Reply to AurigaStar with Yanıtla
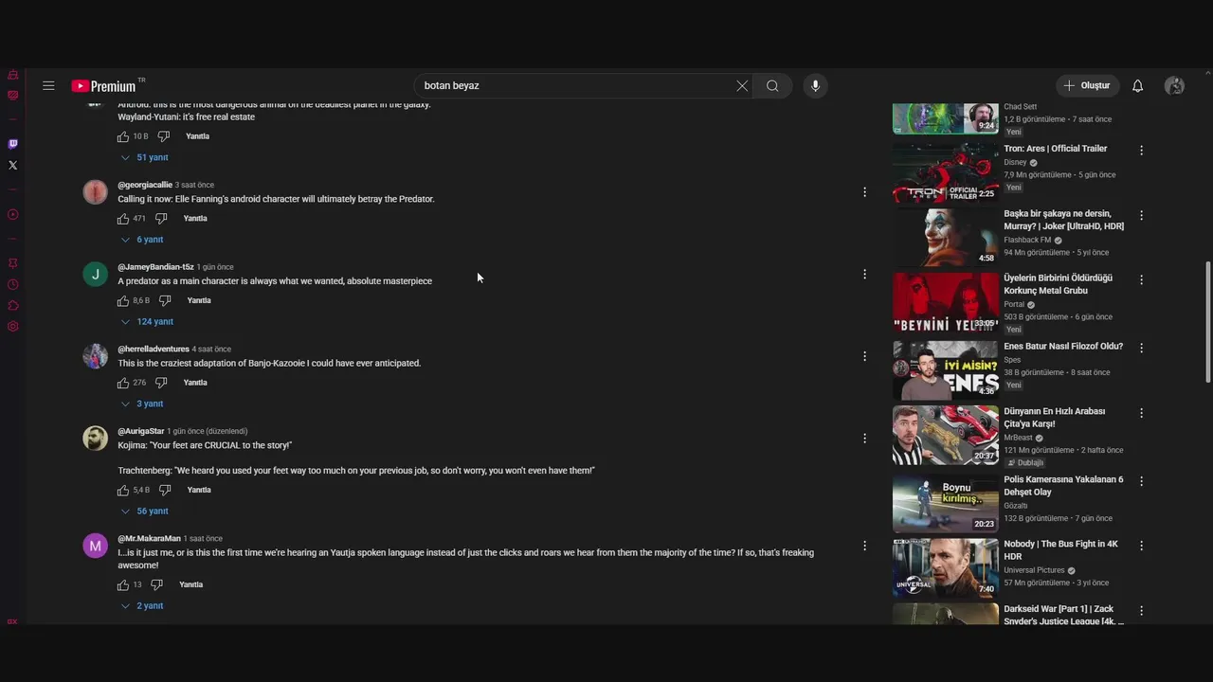The height and width of the screenshot is (682, 1213). 199,490
